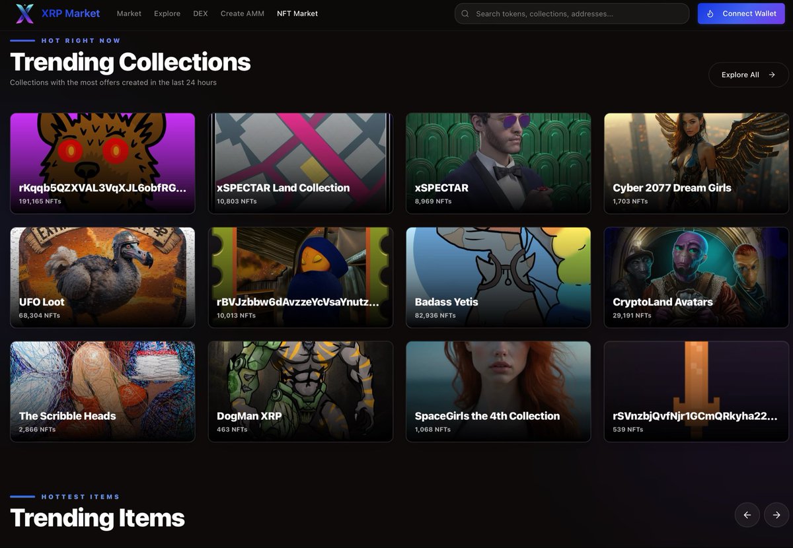Screen dimensions: 793x548
Task: Click the 68,304 NFTs count text
Action: 40,316
